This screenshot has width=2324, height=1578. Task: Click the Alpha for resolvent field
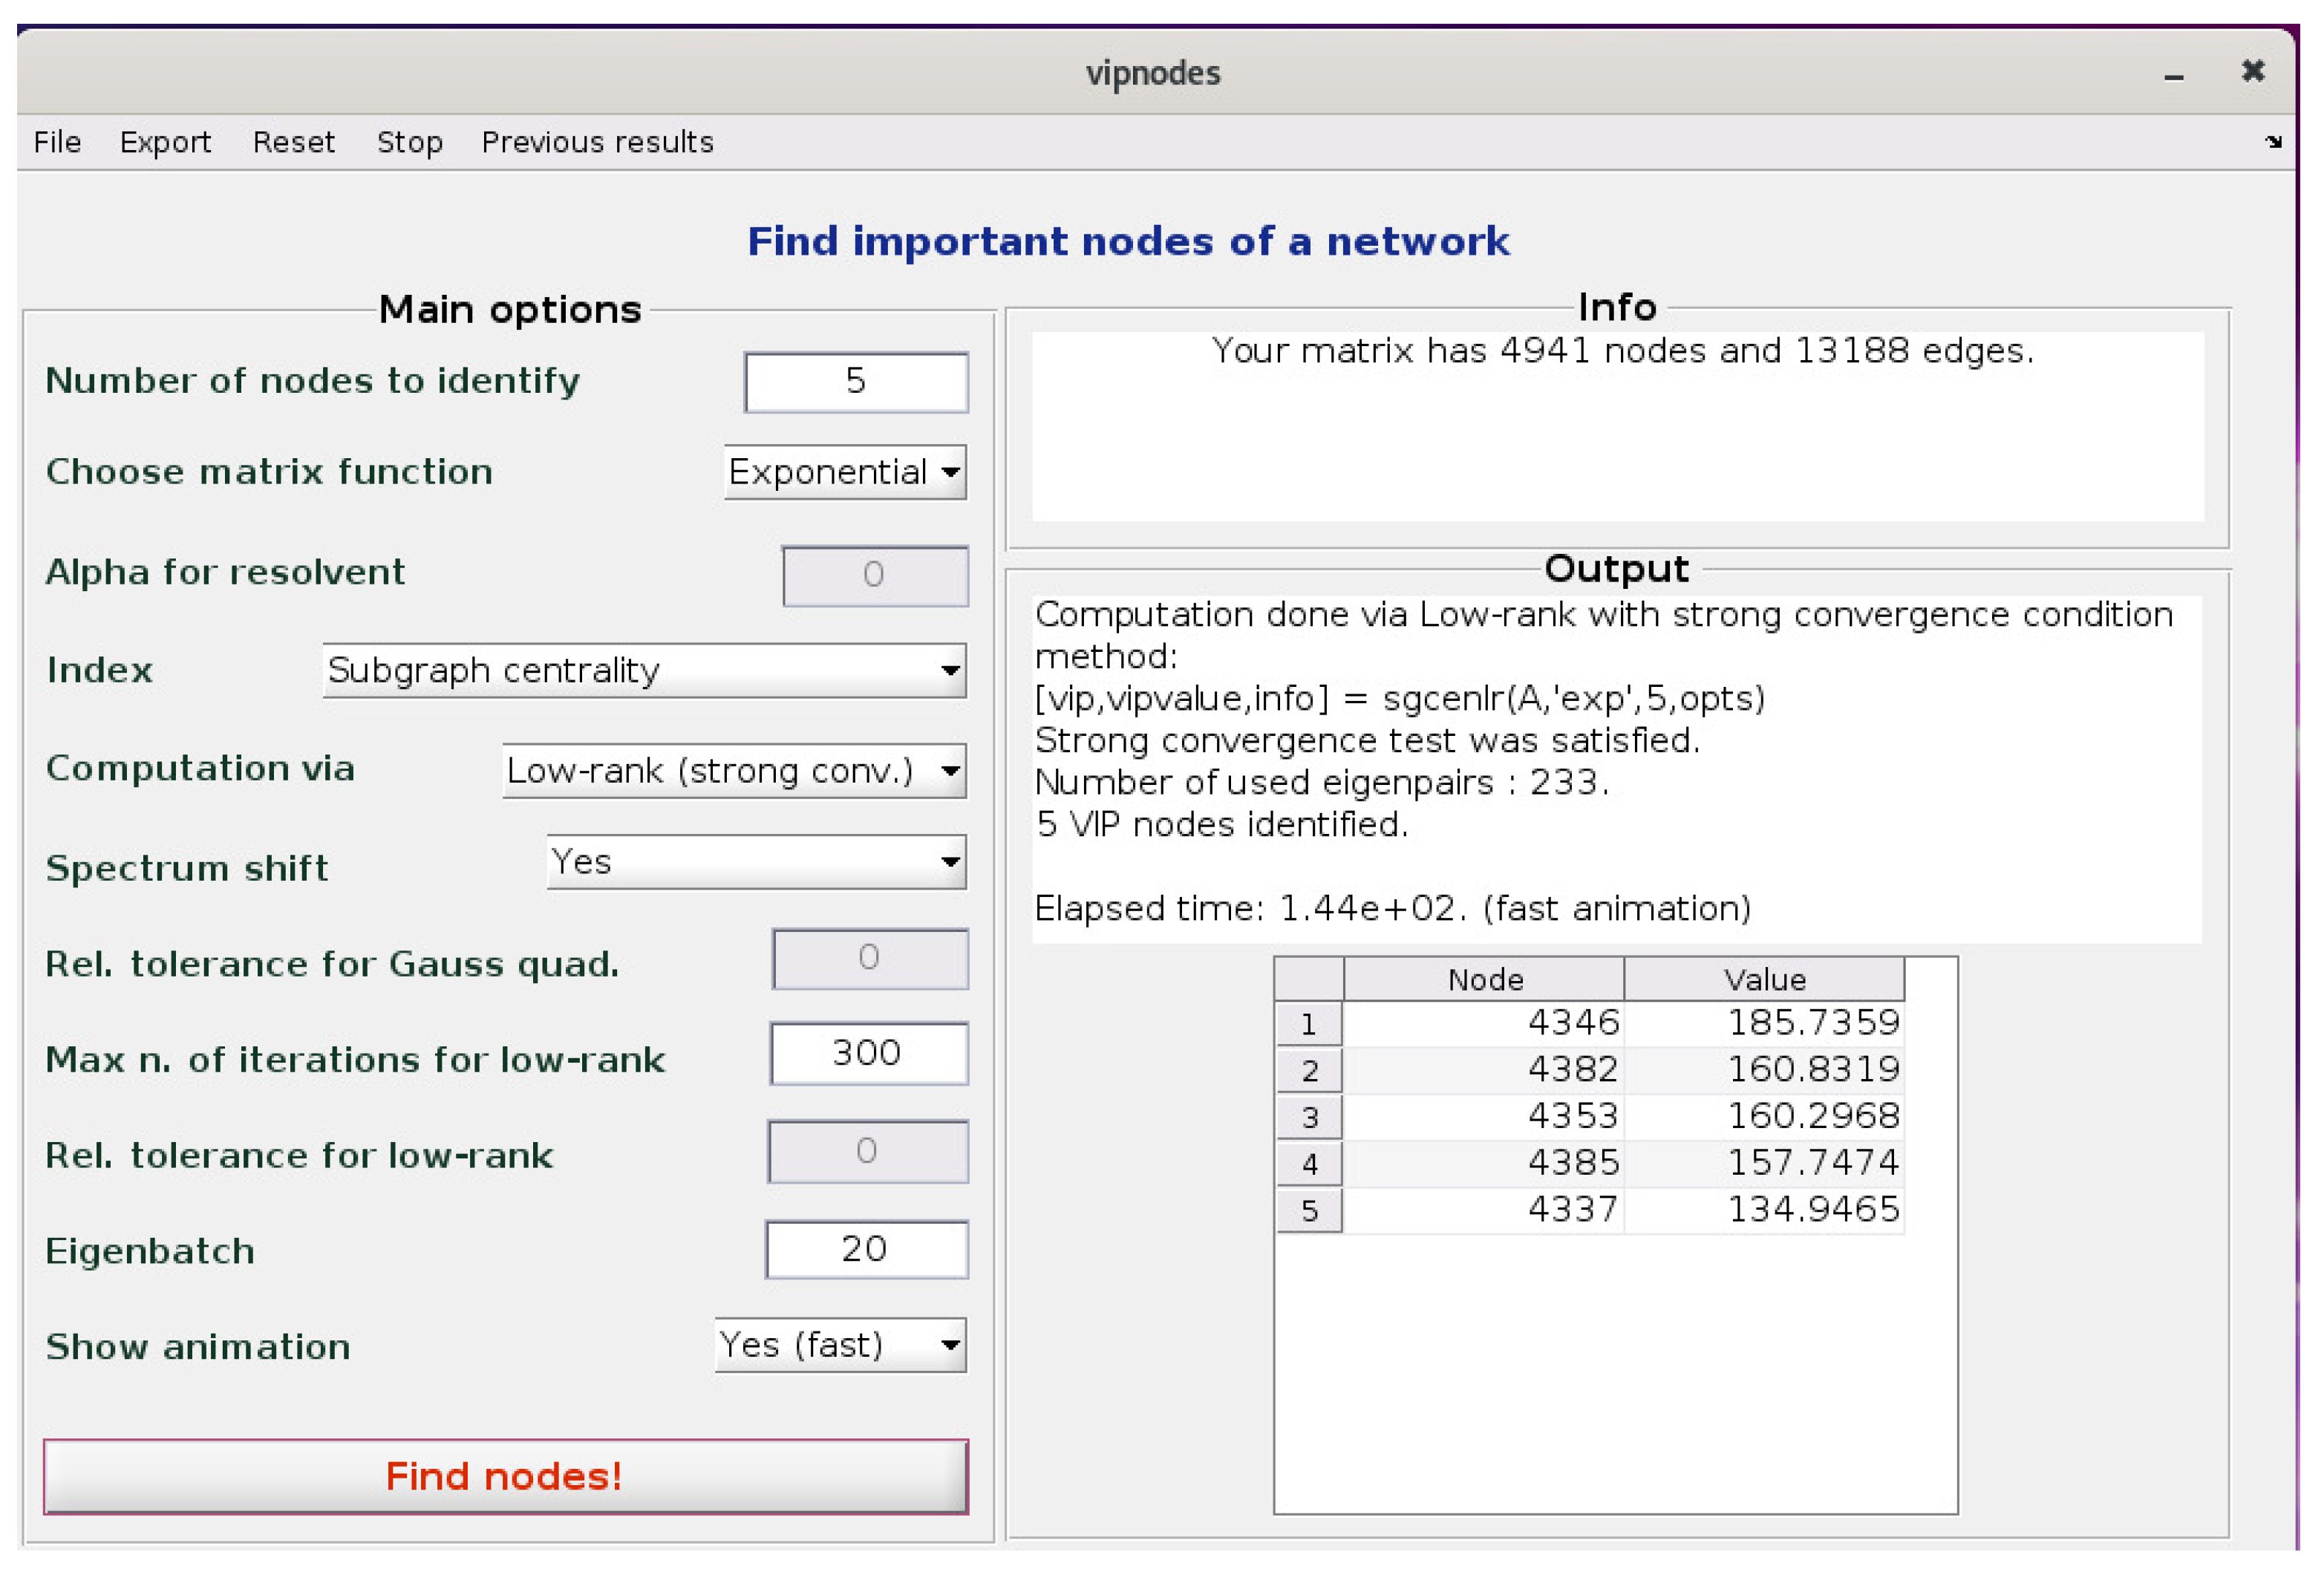click(x=874, y=575)
